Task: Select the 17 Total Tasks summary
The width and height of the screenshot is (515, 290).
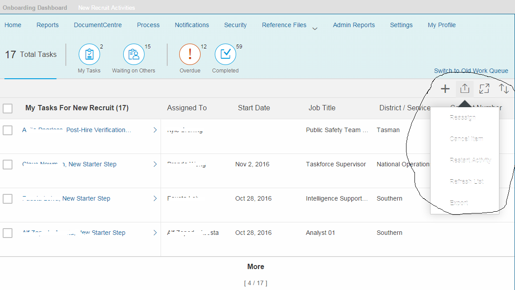Action: [x=31, y=55]
